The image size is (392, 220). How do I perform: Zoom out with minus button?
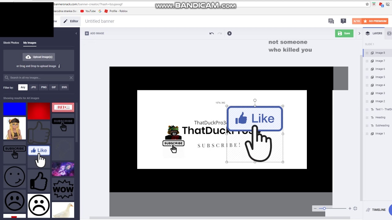coord(315,208)
